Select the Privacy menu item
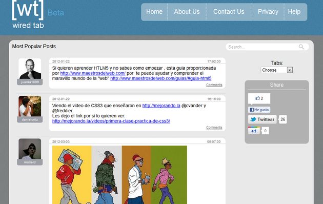 click(x=268, y=12)
